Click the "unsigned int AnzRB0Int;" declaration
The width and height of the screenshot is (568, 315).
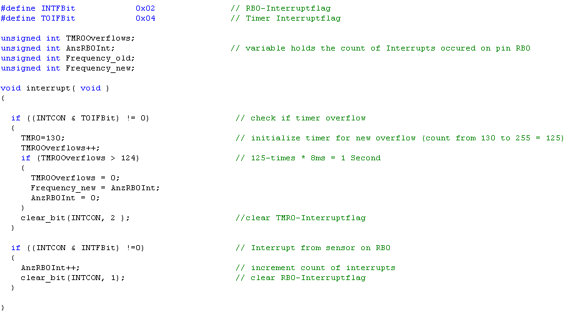[57, 48]
